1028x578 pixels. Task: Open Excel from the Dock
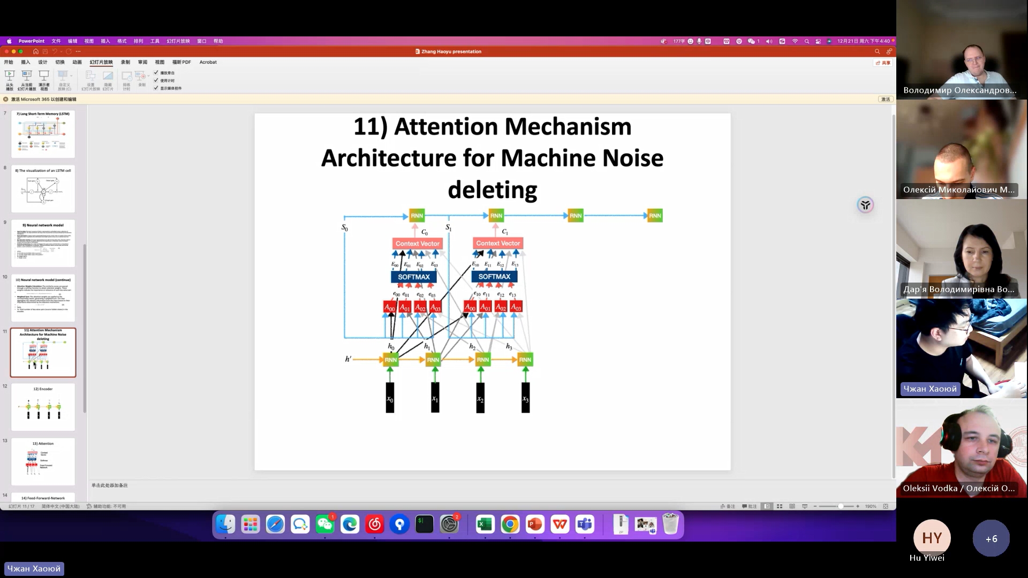(x=485, y=524)
